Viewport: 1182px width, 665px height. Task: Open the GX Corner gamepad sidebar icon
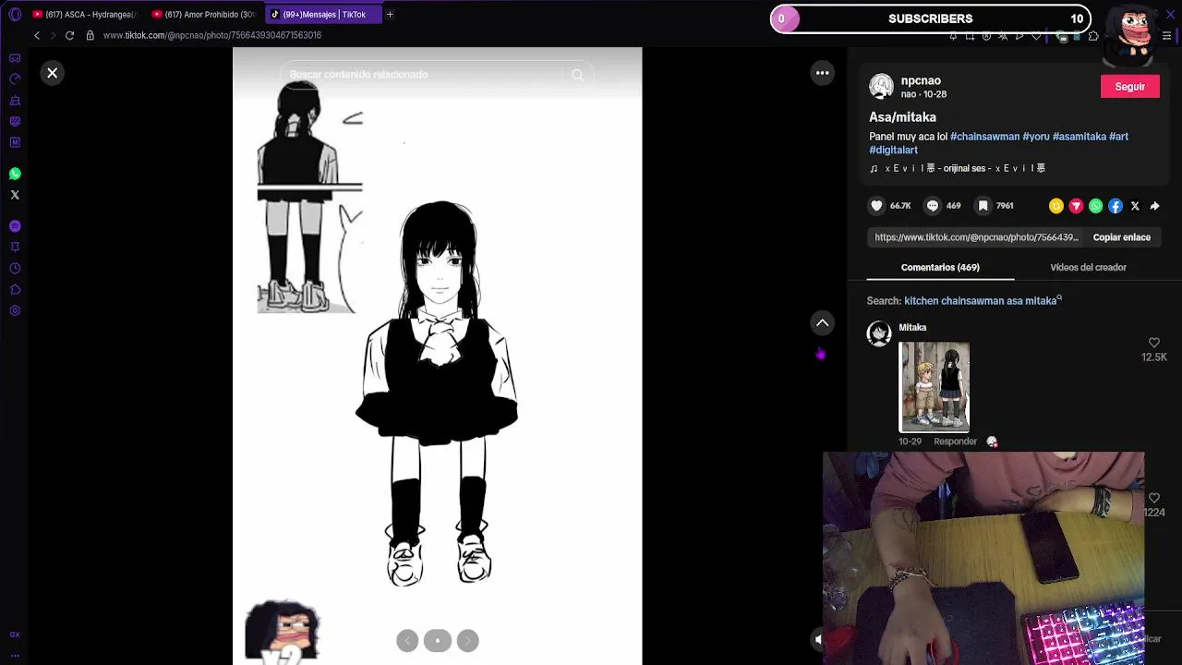(15, 58)
